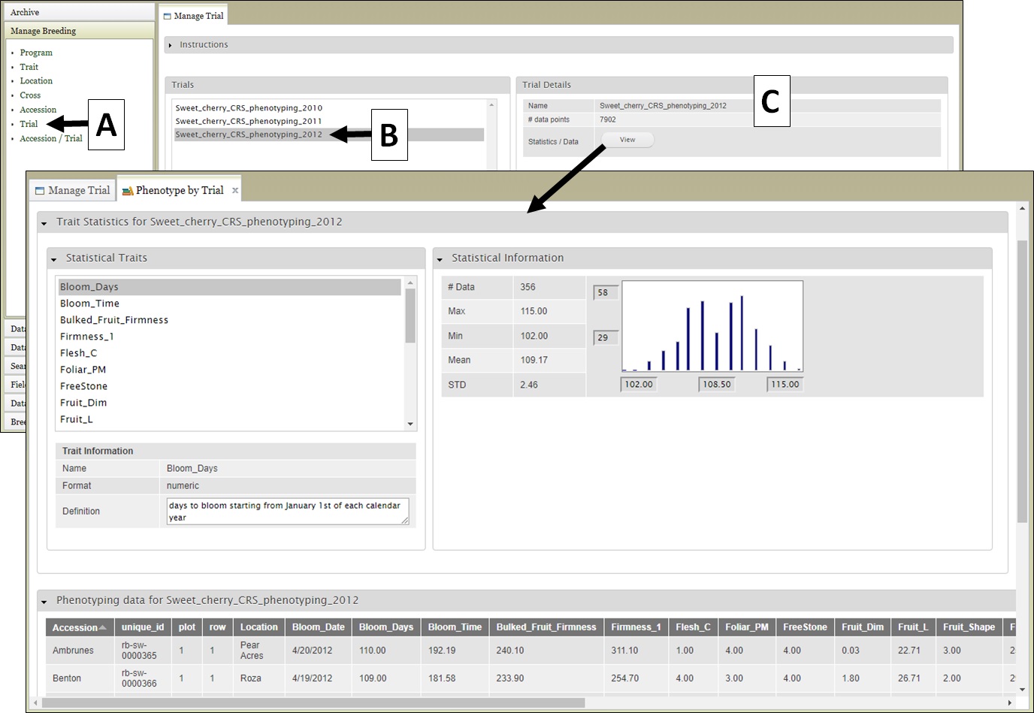The image size is (1034, 713).
Task: Sort by the Bulked_Fruit_Firmness column header
Action: (x=546, y=627)
